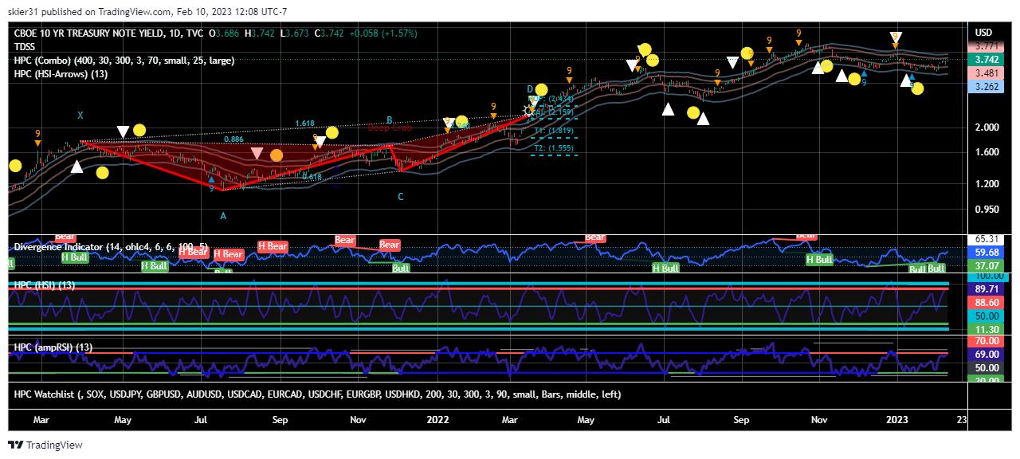Select the HPC Watchlist label text
1020x459 pixels.
pos(317,394)
